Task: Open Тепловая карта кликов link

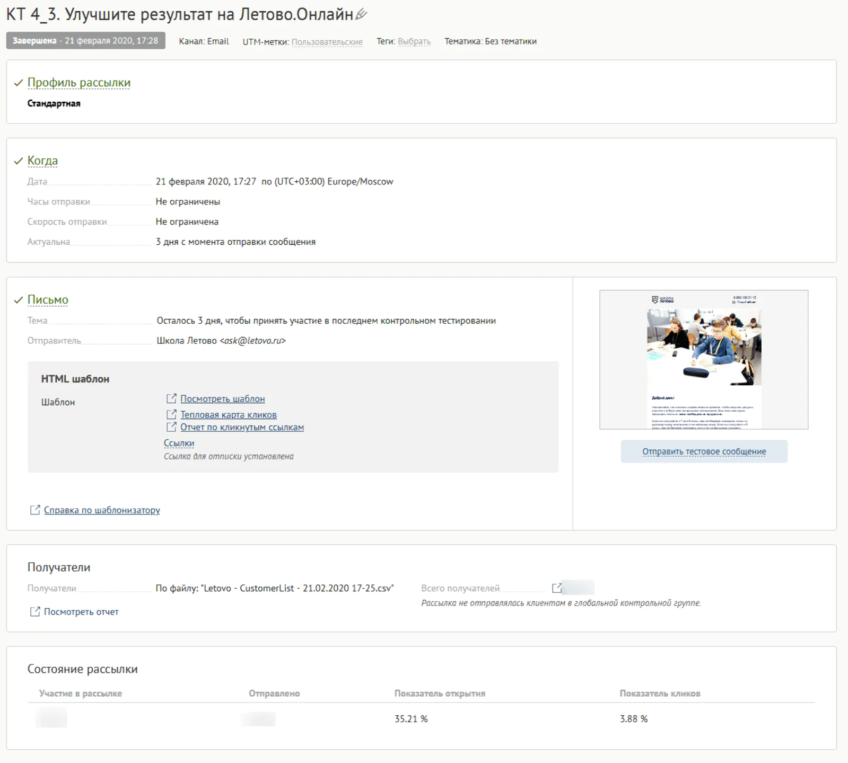Action: coord(229,415)
